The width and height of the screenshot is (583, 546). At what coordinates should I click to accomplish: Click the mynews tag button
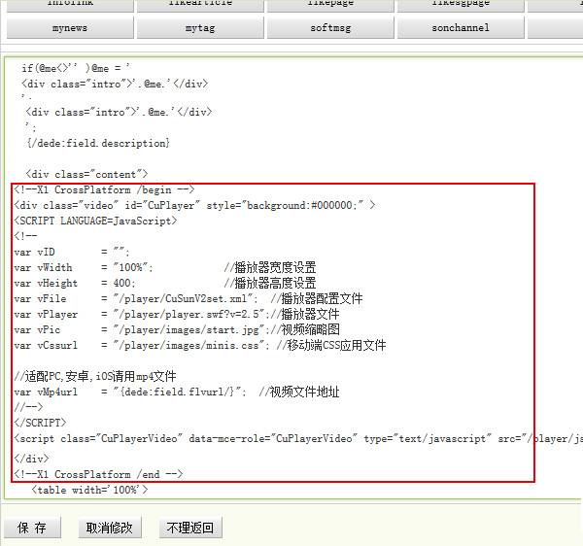pos(70,27)
